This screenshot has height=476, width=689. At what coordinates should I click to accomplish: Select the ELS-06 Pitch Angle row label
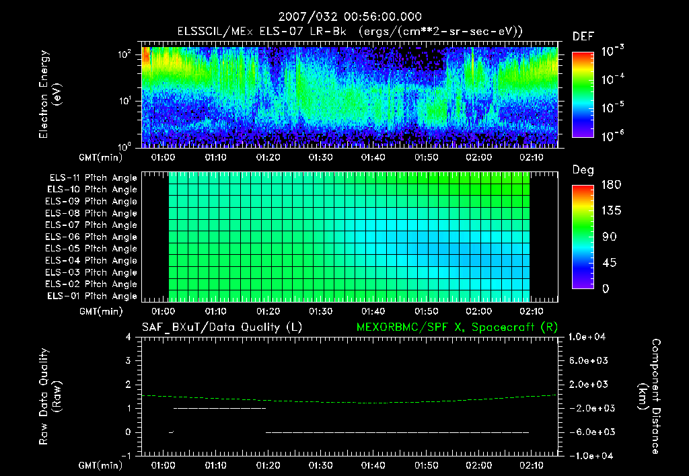coord(92,237)
